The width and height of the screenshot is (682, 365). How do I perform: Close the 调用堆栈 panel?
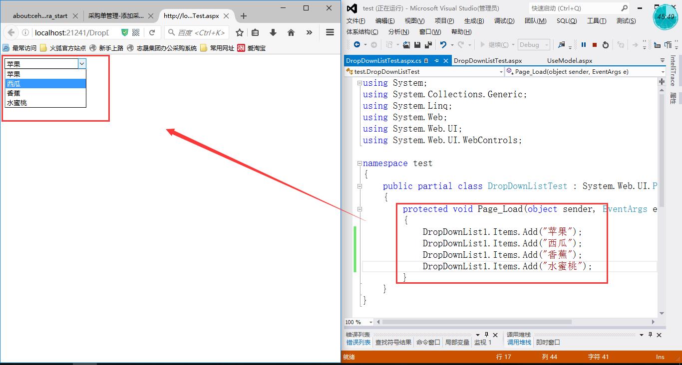659,335
